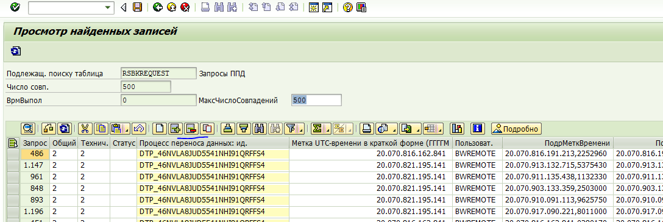This screenshot has width=663, height=222.
Task: Click the Print icon in ALV toolbar
Action: pyautogui.click(x=367, y=128)
